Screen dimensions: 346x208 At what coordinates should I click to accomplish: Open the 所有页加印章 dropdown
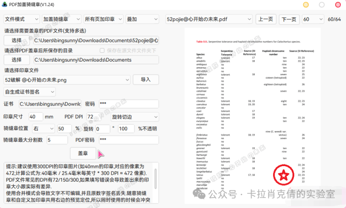click(102, 19)
